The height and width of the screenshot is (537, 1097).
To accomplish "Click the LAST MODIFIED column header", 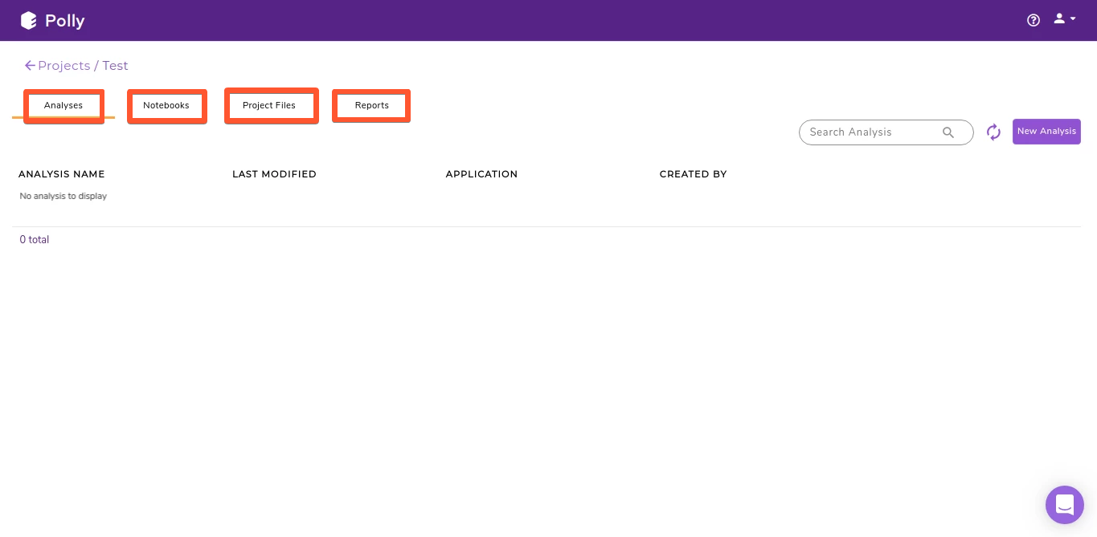I will pos(274,173).
